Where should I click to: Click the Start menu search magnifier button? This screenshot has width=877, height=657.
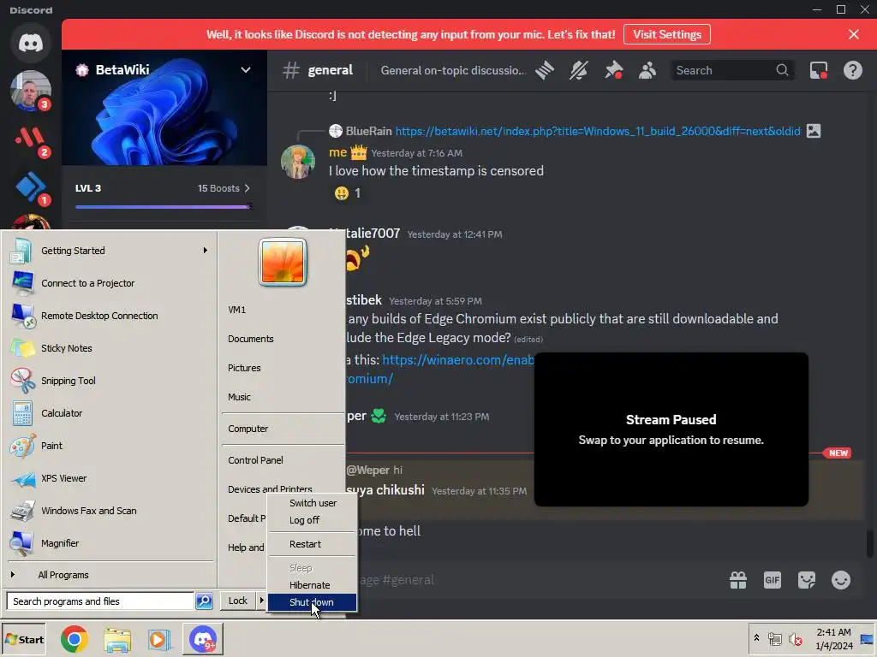pyautogui.click(x=204, y=601)
